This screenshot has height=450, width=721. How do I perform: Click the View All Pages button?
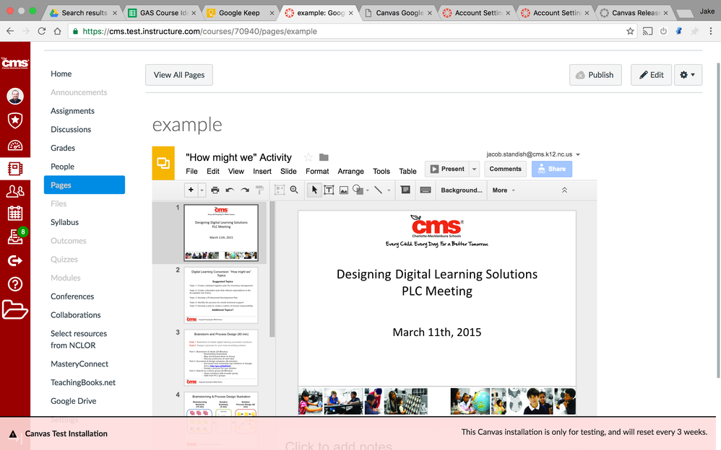coord(179,75)
